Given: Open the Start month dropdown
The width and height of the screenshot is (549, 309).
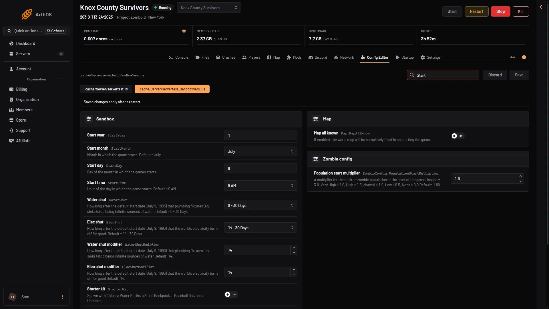Looking at the screenshot, I should pos(260,151).
